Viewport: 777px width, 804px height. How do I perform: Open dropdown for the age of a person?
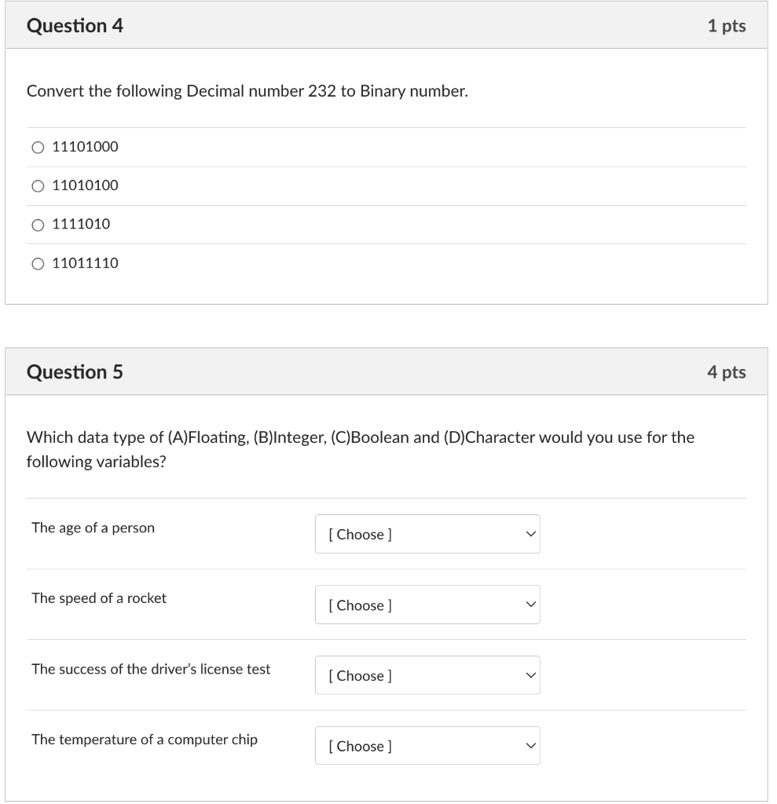click(x=427, y=534)
